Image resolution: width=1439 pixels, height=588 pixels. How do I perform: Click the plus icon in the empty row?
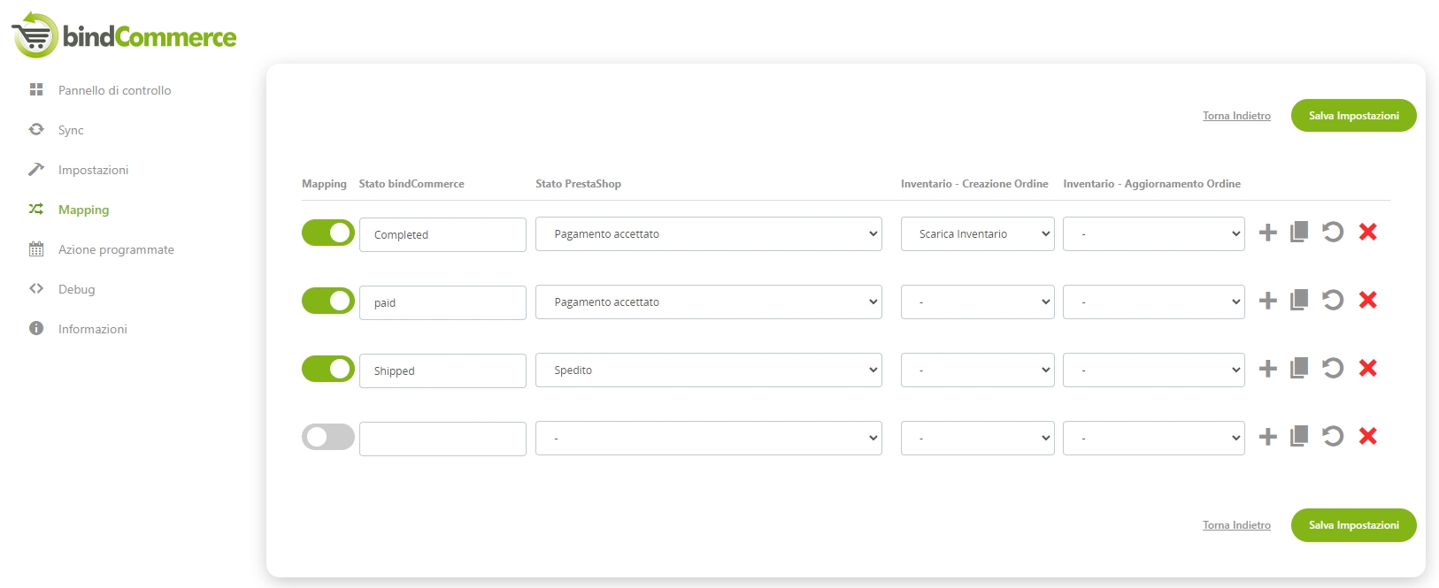click(x=1267, y=437)
